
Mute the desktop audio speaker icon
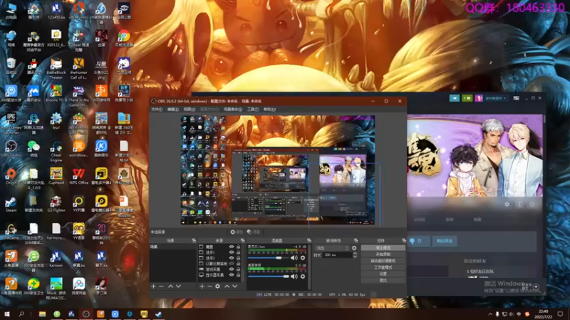point(294,277)
